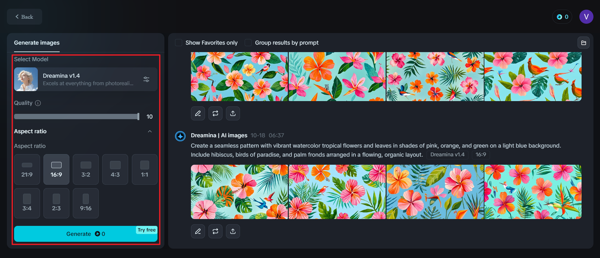Image resolution: width=600 pixels, height=258 pixels.
Task: Click the Generate button
Action: point(86,234)
